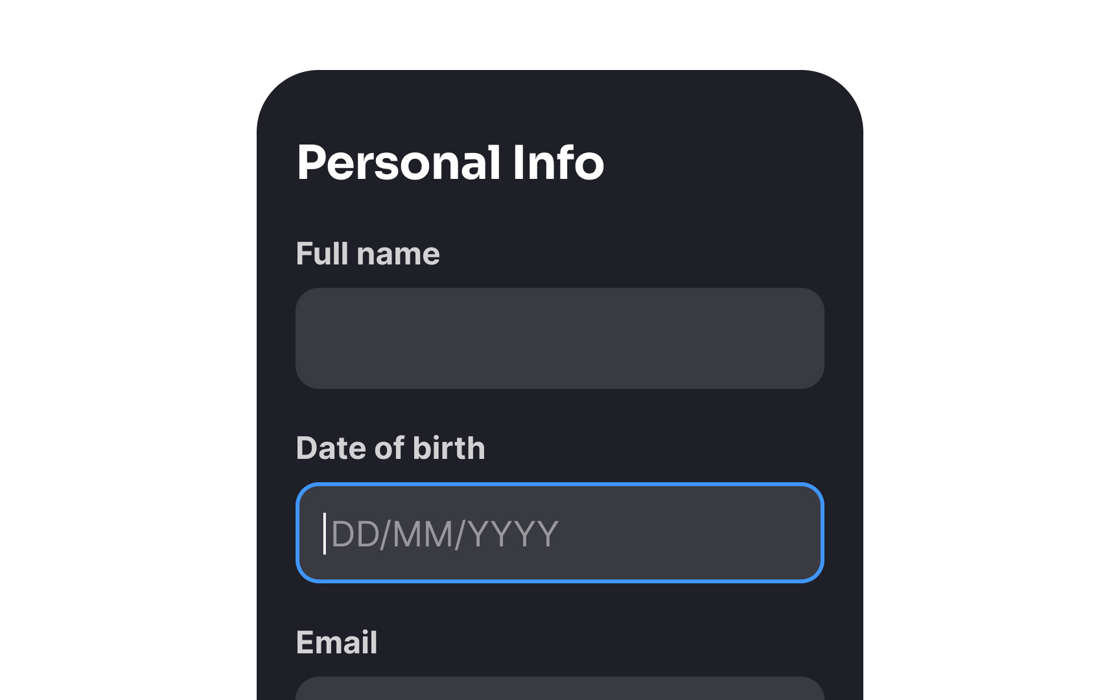Image resolution: width=1120 pixels, height=700 pixels.
Task: Click empty space right of the date placeholder
Action: pyautogui.click(x=687, y=533)
